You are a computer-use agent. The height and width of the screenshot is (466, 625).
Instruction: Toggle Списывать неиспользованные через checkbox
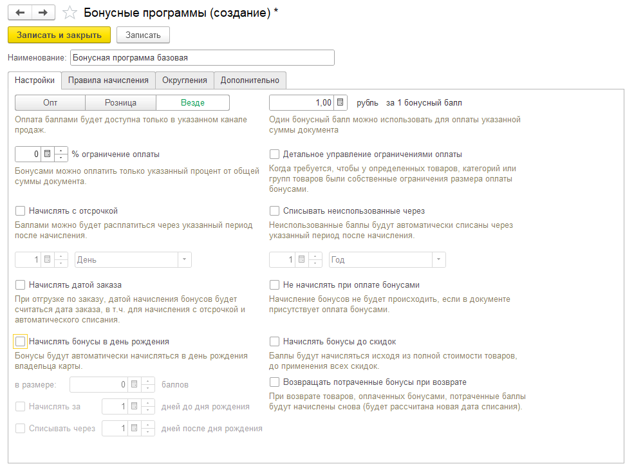pyautogui.click(x=274, y=210)
